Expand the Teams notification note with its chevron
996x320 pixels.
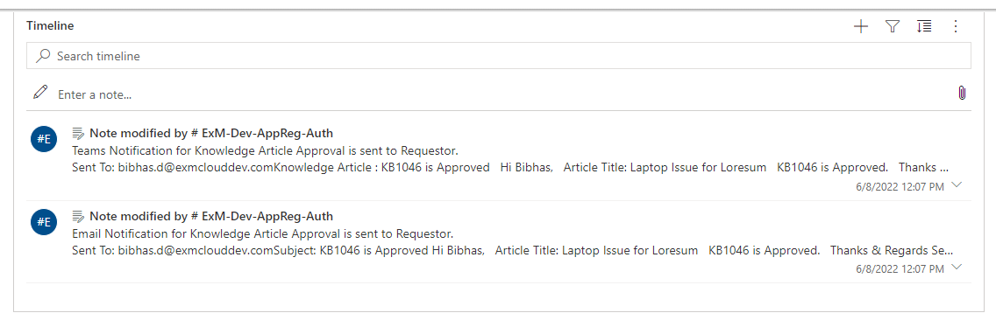pyautogui.click(x=958, y=184)
